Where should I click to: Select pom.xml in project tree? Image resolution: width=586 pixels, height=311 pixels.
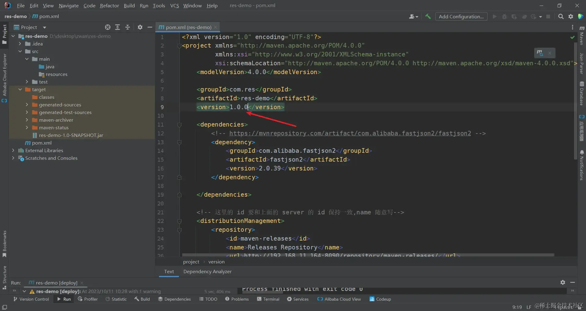pyautogui.click(x=42, y=143)
